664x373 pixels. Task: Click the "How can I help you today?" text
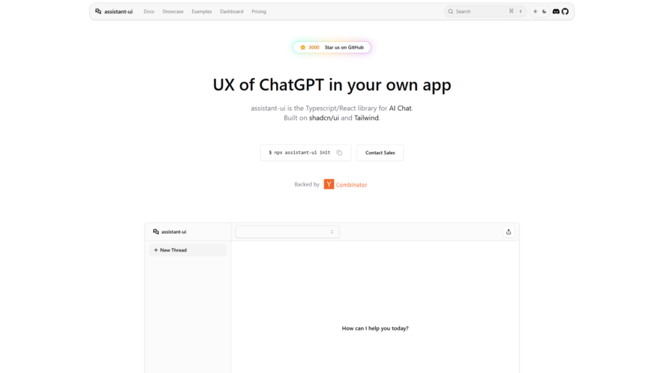375,328
